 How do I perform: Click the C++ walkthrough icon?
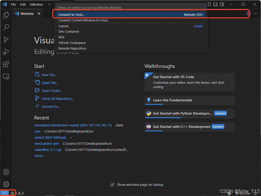point(149,127)
